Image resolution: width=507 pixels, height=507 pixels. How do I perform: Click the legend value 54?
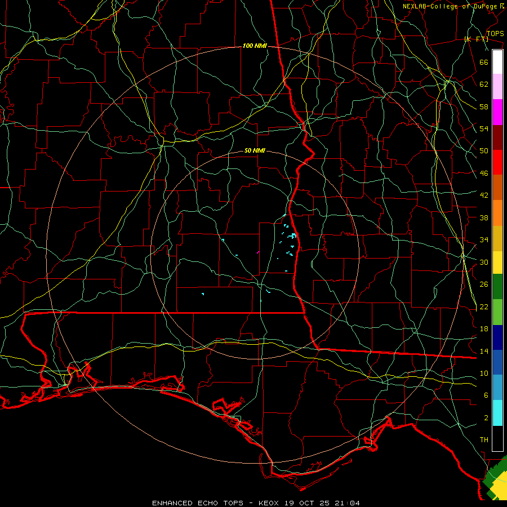pos(484,128)
